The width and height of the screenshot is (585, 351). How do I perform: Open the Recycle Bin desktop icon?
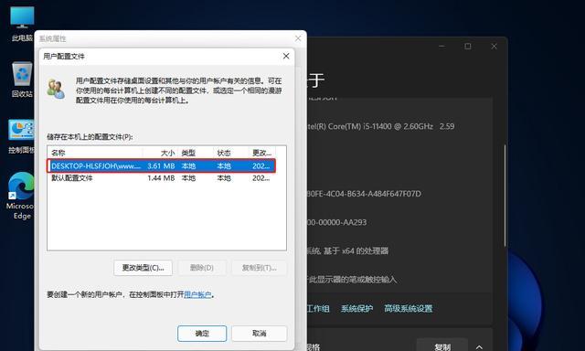click(22, 80)
